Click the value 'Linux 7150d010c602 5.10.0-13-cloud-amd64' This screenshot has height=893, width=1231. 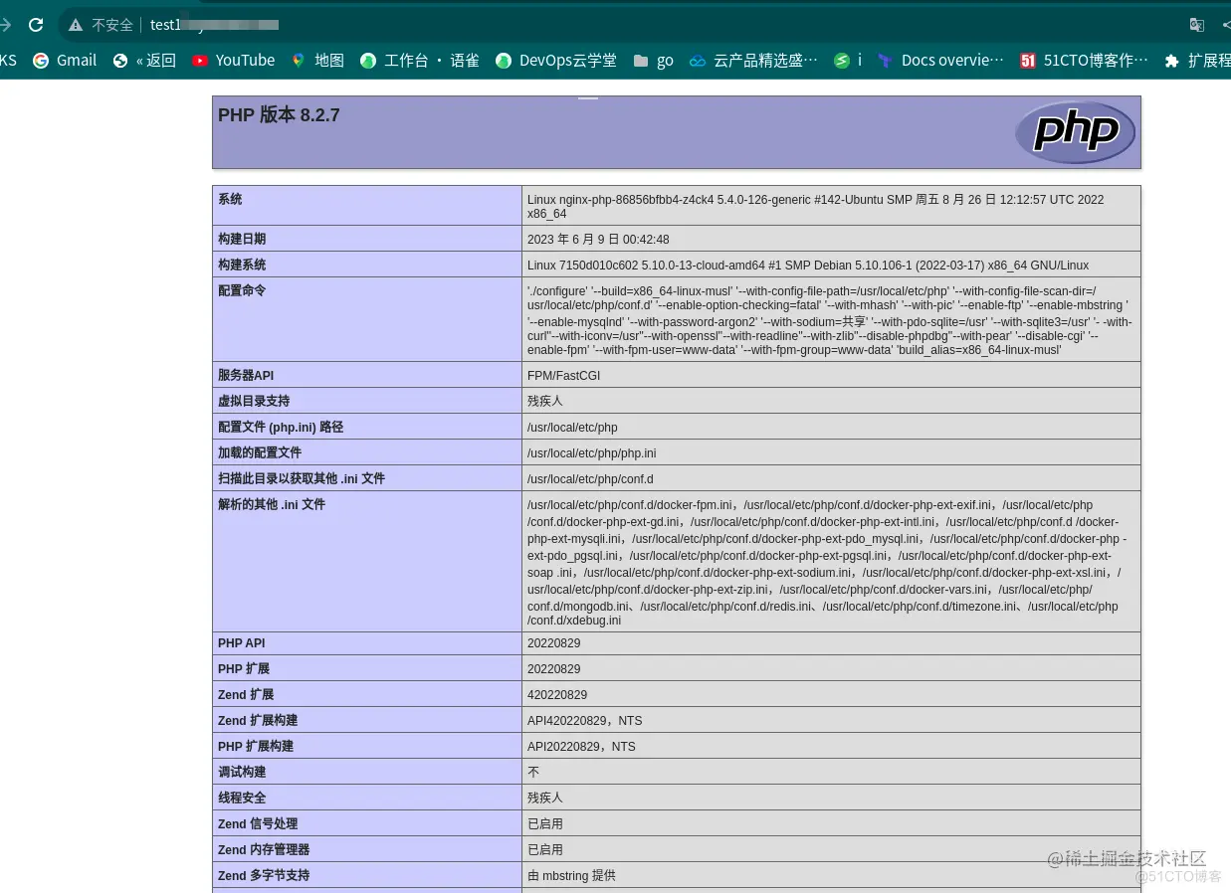pyautogui.click(x=808, y=266)
